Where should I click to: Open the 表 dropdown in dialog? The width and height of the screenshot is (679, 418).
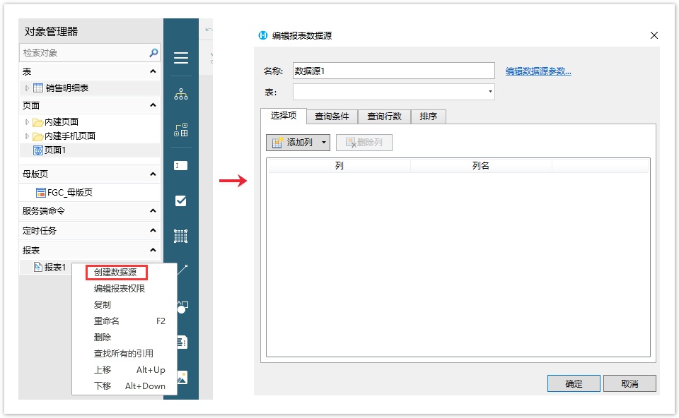[x=490, y=92]
